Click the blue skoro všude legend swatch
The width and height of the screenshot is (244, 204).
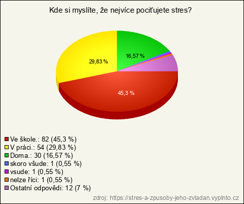coord(7,163)
